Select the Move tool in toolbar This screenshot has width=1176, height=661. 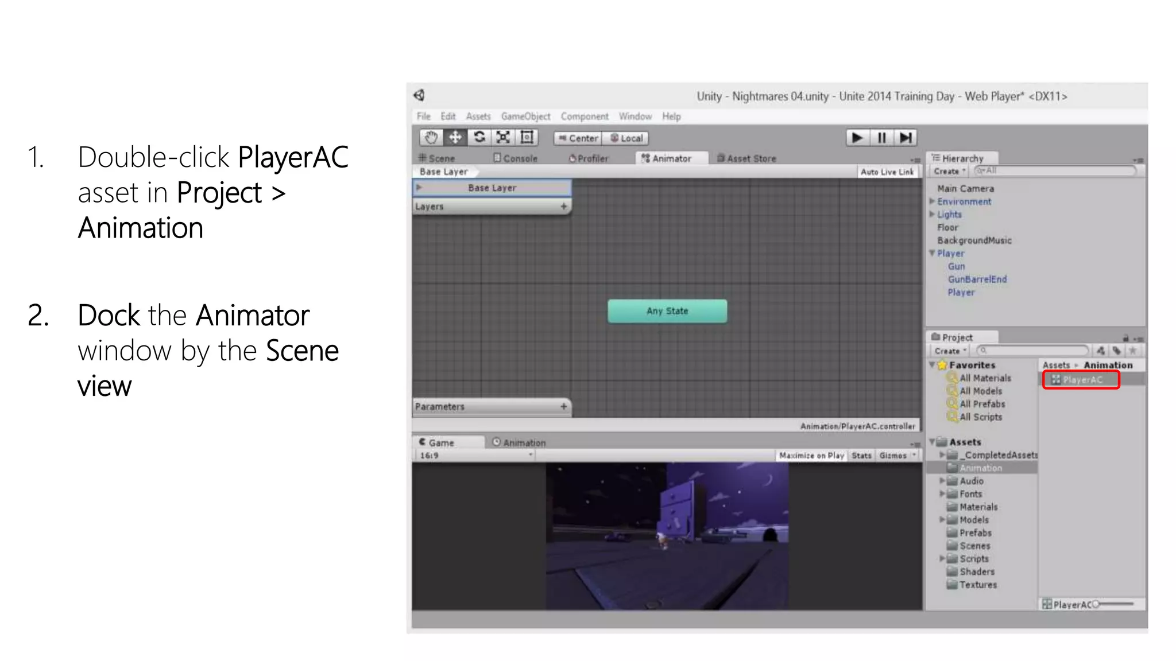pyautogui.click(x=455, y=138)
